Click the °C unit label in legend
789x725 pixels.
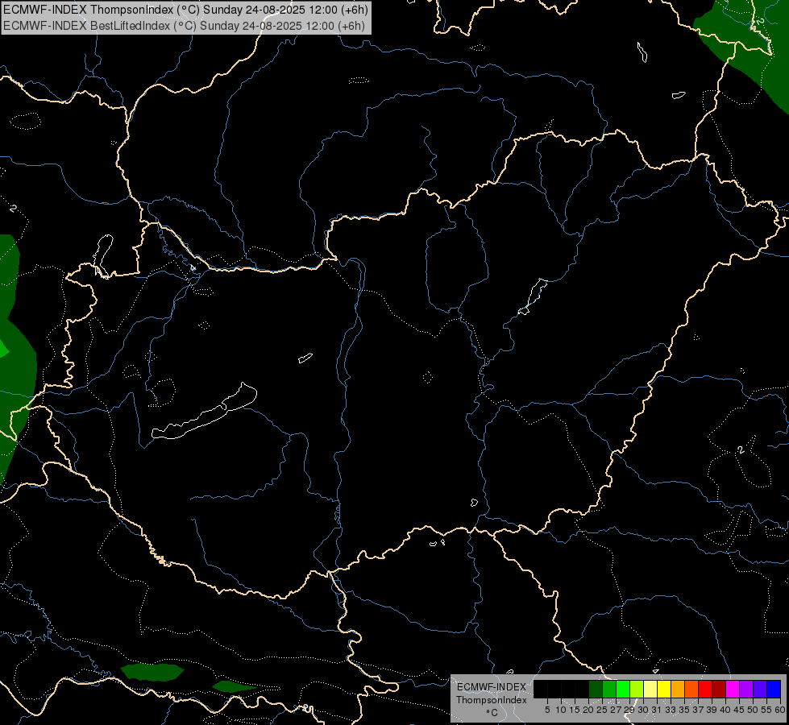click(x=492, y=712)
